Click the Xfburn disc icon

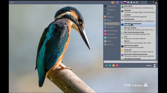[122, 42]
